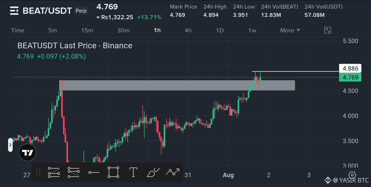Viewport: 371px width, 187px height.
Task: Choose the zigzag path arrow tool
Action: pos(173,172)
